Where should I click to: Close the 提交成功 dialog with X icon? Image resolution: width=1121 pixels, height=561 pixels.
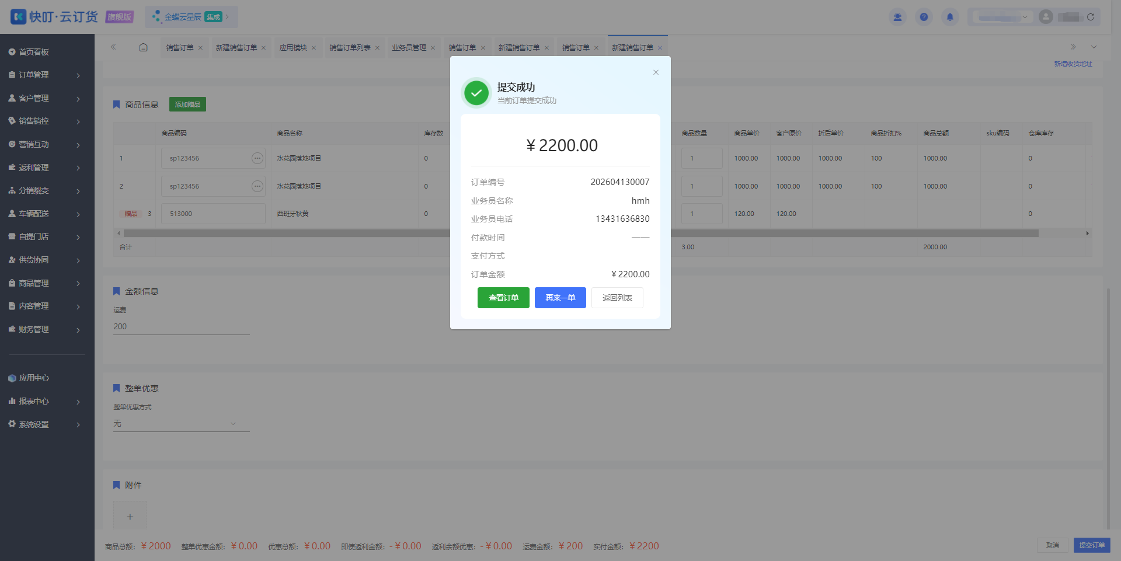pyautogui.click(x=656, y=72)
